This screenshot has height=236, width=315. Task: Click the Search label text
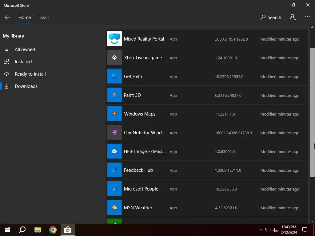(274, 18)
